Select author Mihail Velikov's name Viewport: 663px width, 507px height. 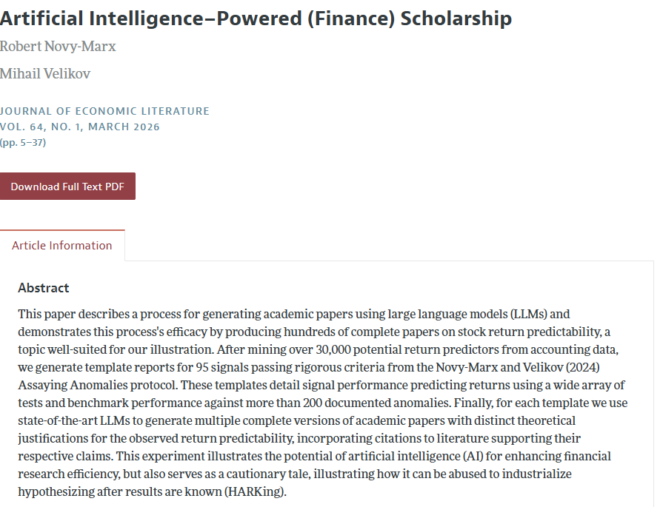point(45,74)
